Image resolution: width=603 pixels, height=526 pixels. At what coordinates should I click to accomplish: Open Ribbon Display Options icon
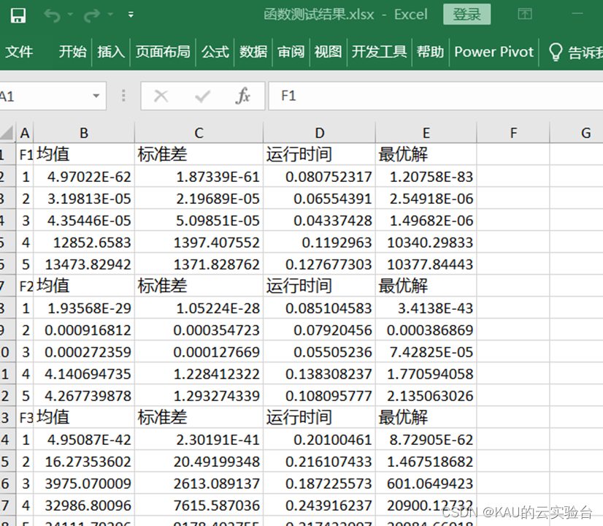tap(525, 14)
